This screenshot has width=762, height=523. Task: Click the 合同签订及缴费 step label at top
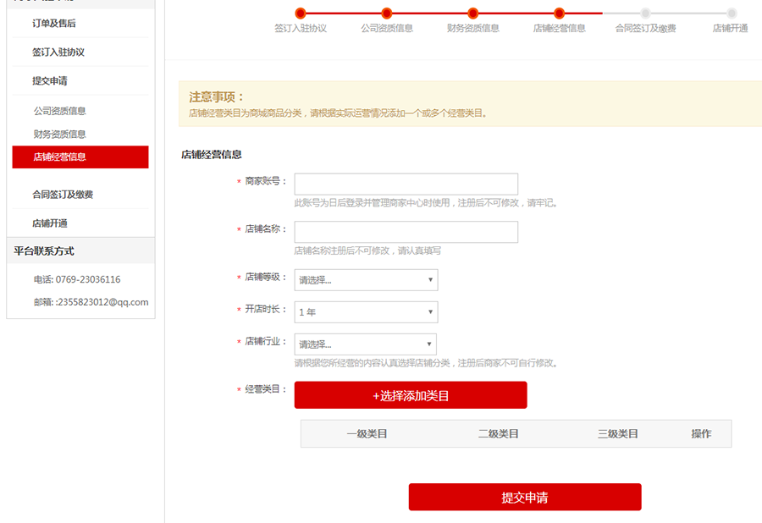[645, 28]
